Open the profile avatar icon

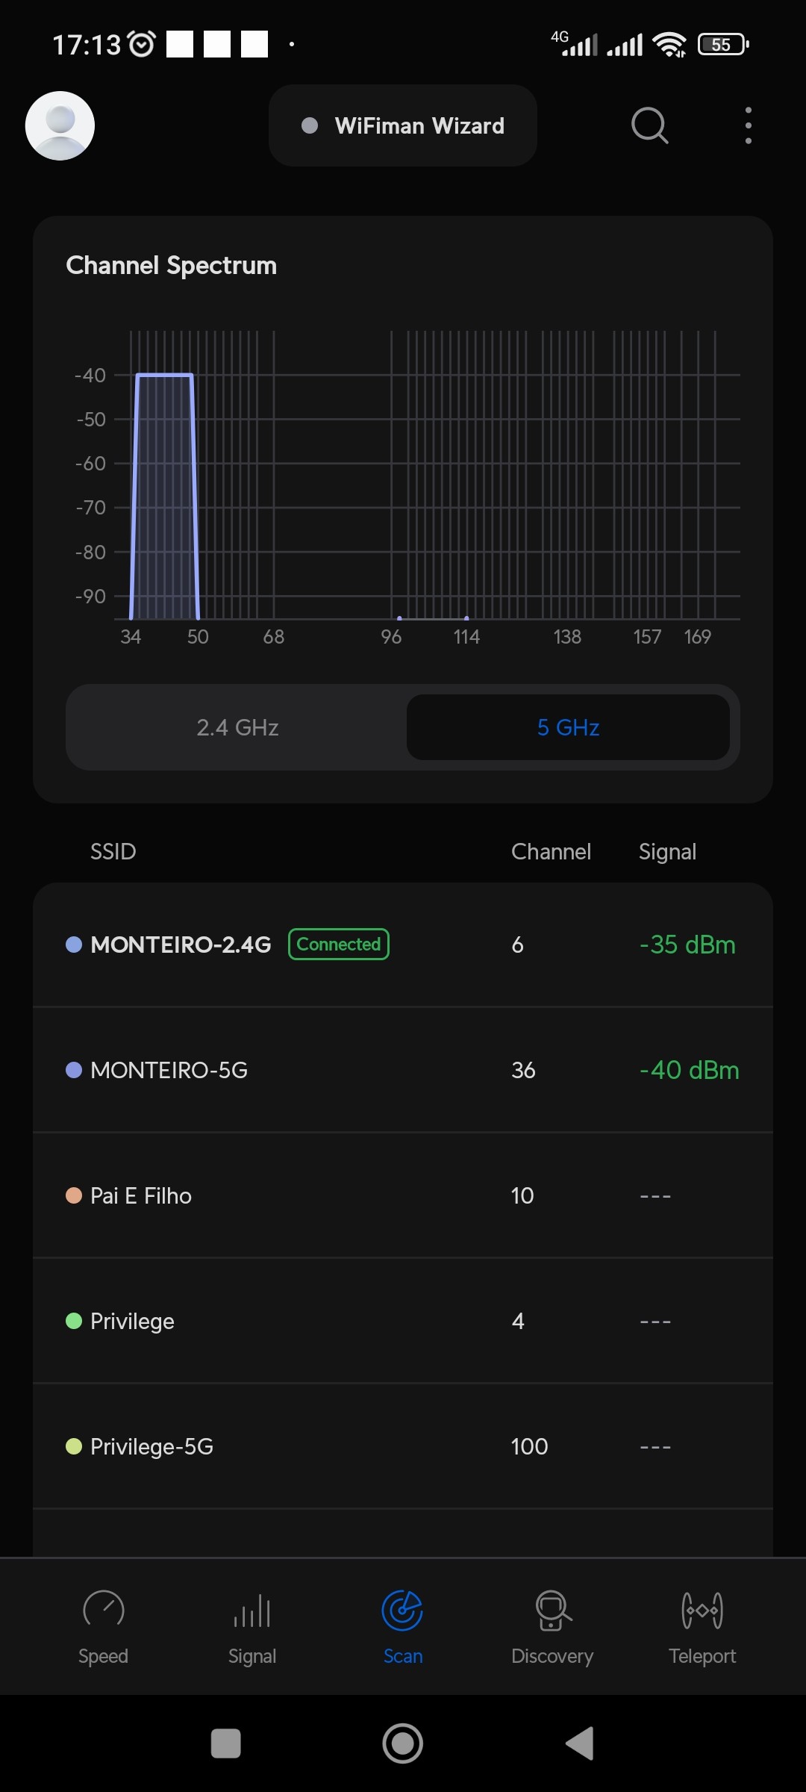(x=60, y=125)
